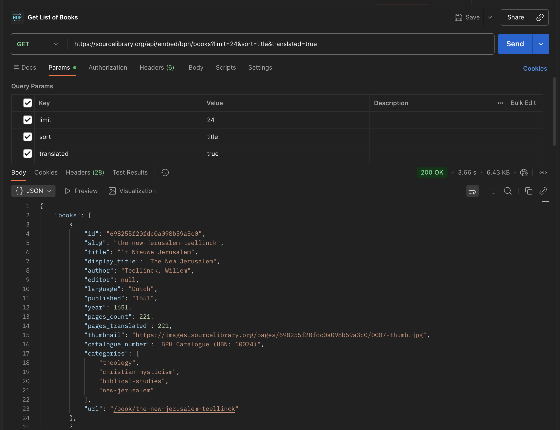
Task: Copy request link via chain icon
Action: click(540, 17)
